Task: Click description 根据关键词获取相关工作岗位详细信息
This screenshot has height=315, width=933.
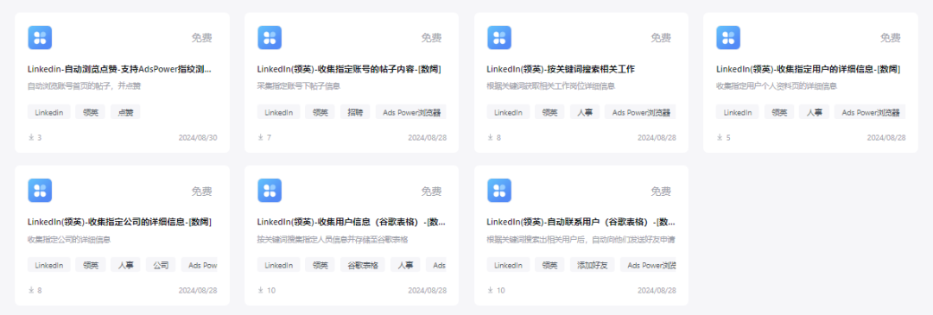Action: point(550,86)
